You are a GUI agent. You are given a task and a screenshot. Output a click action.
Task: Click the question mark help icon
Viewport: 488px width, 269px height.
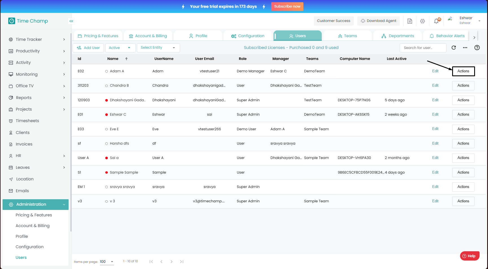pyautogui.click(x=477, y=48)
